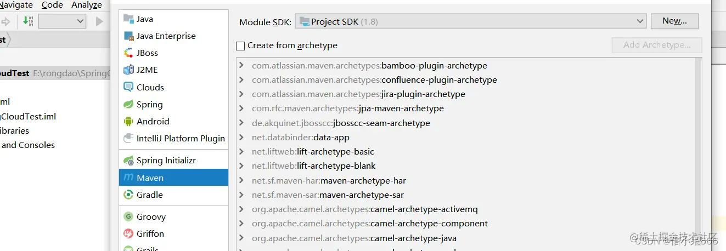Choose the JBoss icon in list

click(x=128, y=53)
